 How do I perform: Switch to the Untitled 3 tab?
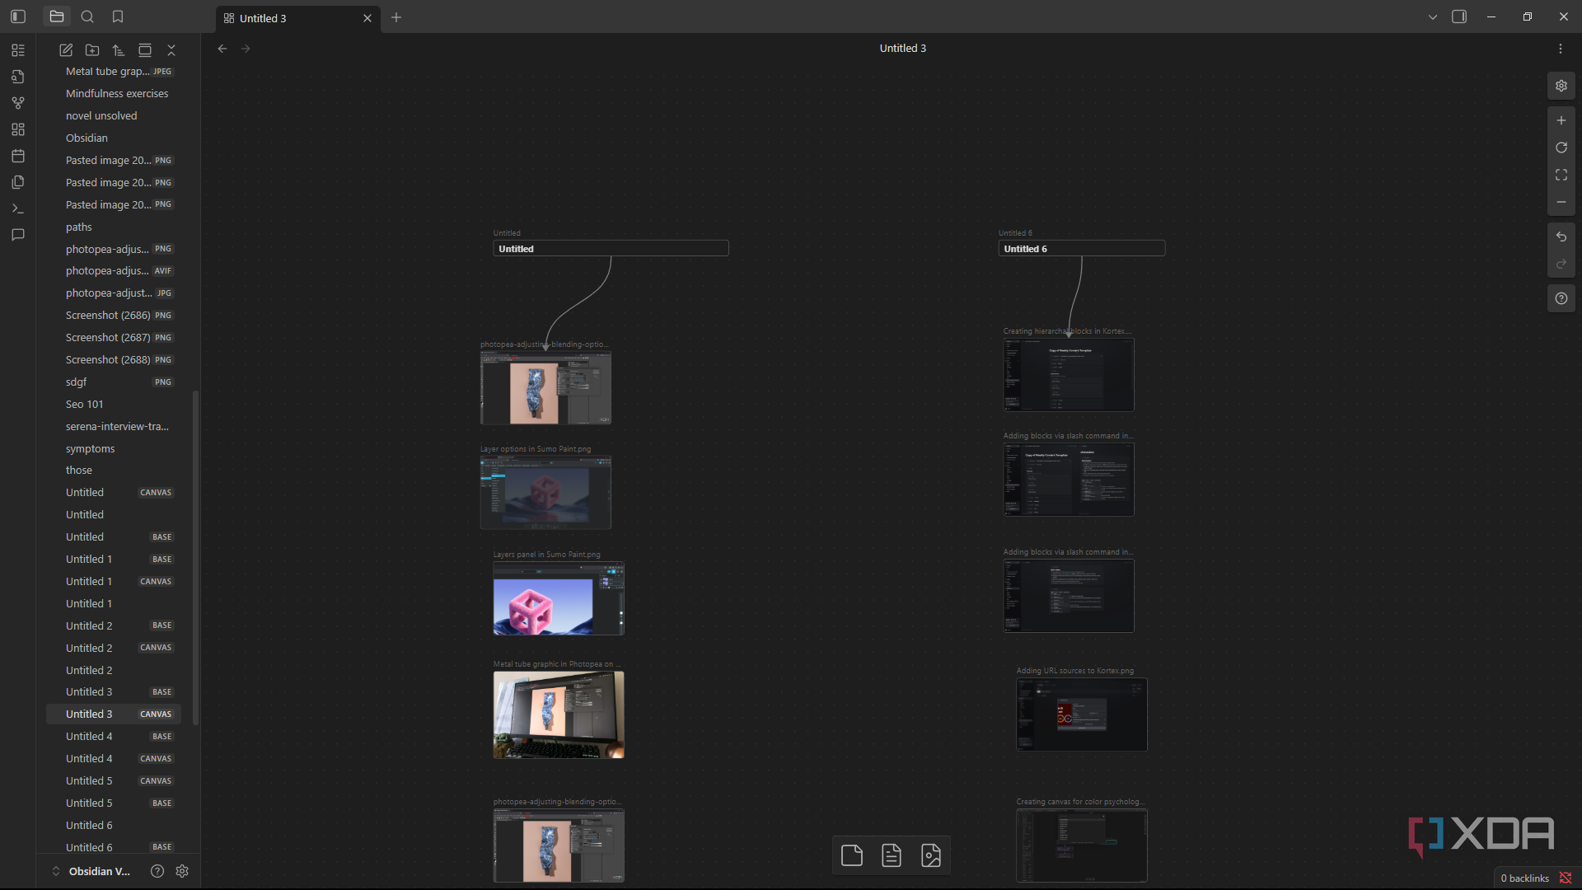297,18
